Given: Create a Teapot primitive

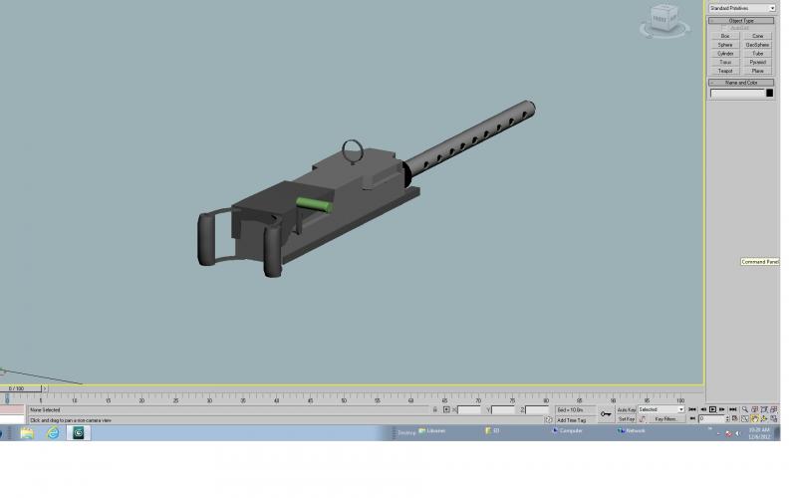Looking at the screenshot, I should 725,71.
